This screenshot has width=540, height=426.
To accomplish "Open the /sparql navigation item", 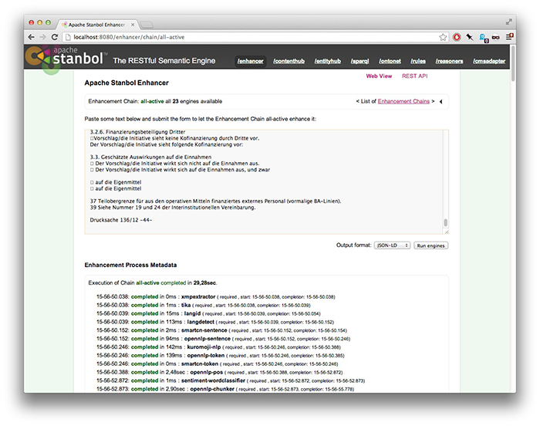I will 360,61.
